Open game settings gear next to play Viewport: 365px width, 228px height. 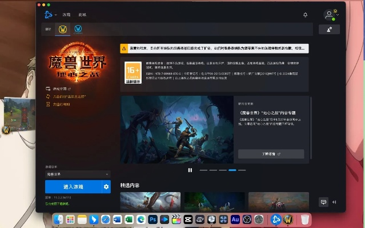click(x=106, y=186)
